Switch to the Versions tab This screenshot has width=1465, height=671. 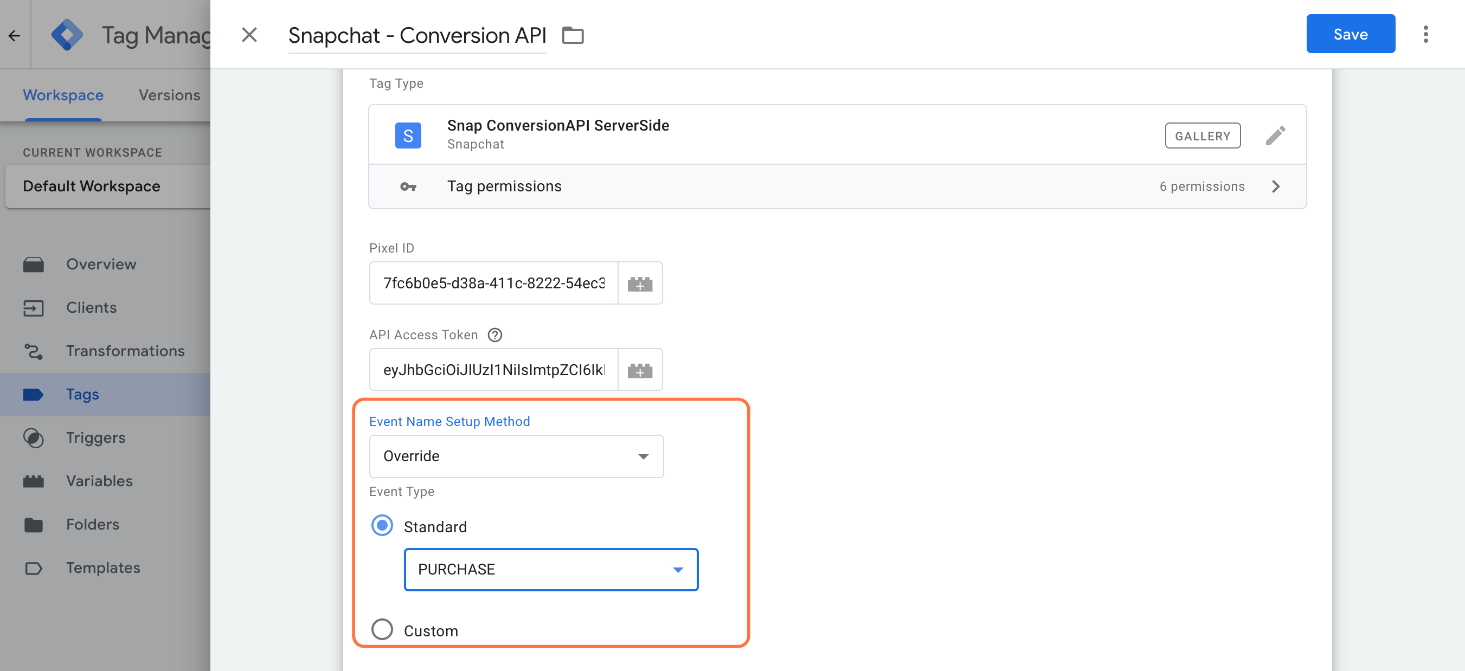click(x=170, y=95)
